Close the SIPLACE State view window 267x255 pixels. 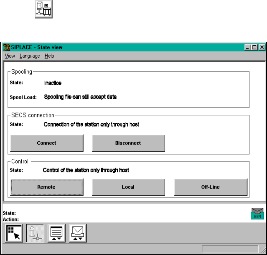click(x=262, y=47)
